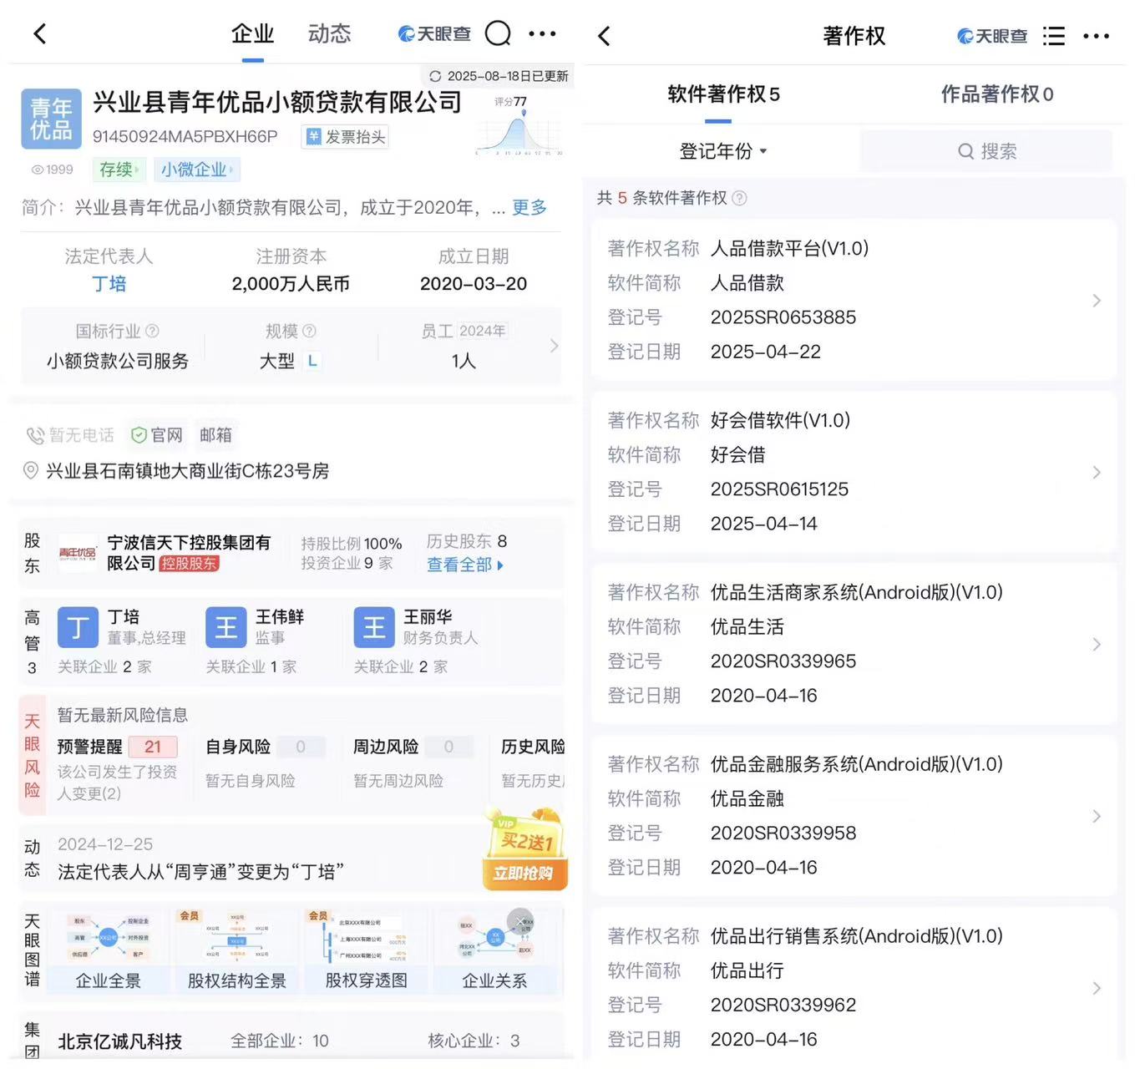The width and height of the screenshot is (1135, 1069).
Task: Open the 股权结构全景 graph thumbnail
Action: coord(237,952)
